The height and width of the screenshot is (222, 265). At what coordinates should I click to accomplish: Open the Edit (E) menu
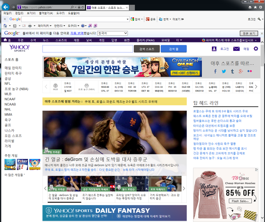pos(19,13)
